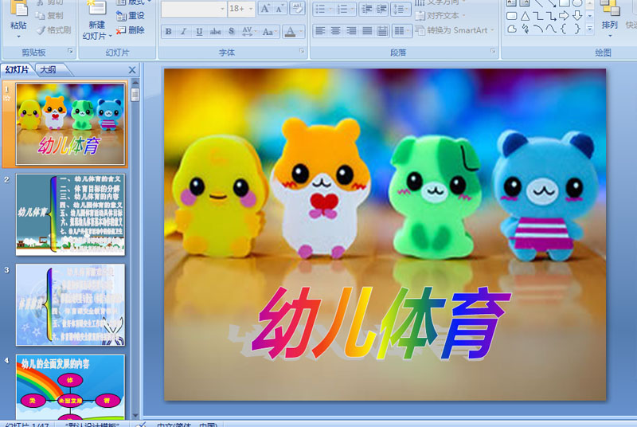Image resolution: width=637 pixels, height=427 pixels.
Task: Decrease indent level in paragraph group
Action: [x=367, y=9]
